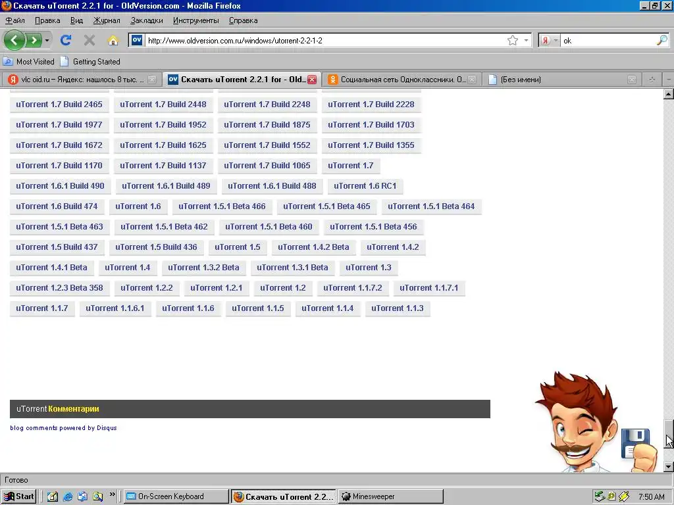
Task: Open the Most Visited bookmarks folder
Action: (29, 61)
